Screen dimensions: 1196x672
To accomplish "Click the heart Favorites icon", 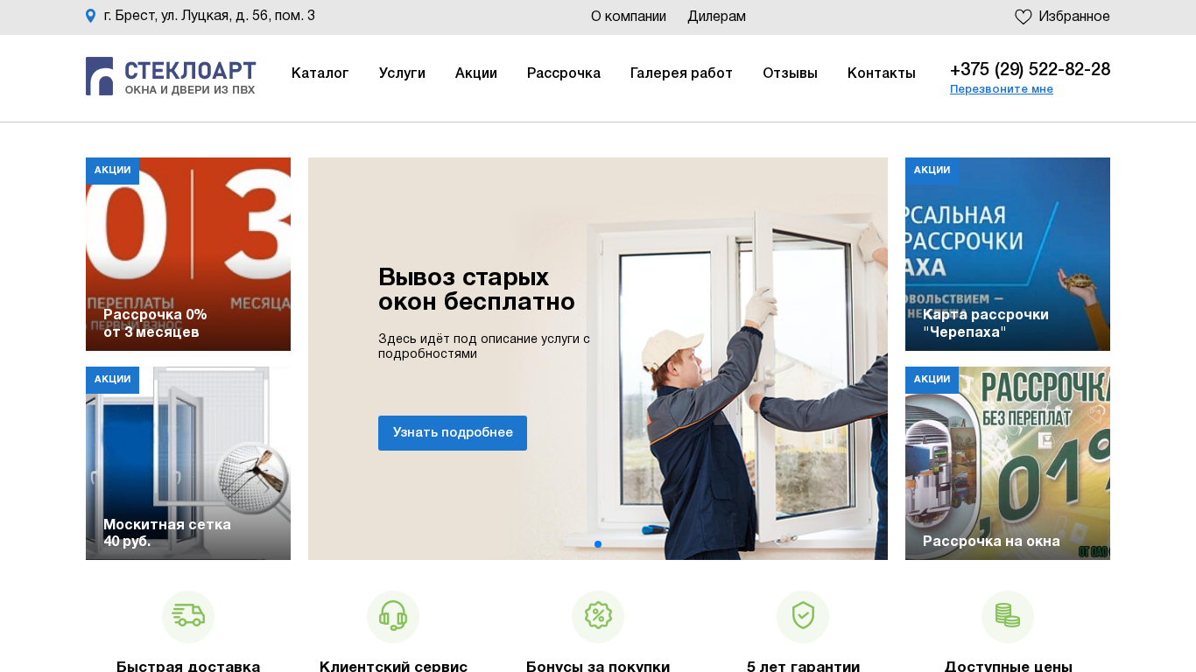I will (1024, 17).
